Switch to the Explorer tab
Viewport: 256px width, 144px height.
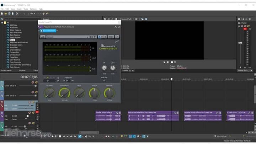click(22, 70)
